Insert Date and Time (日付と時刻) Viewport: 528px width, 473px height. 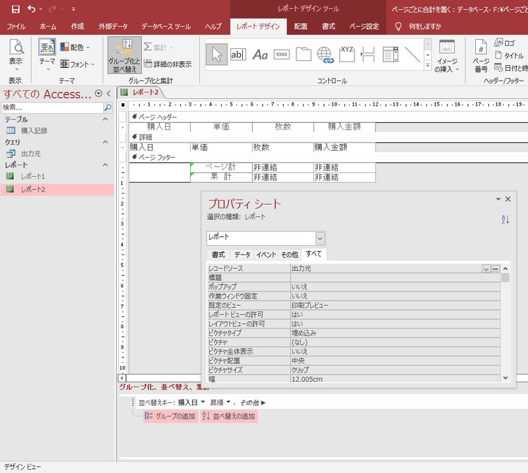point(510,68)
